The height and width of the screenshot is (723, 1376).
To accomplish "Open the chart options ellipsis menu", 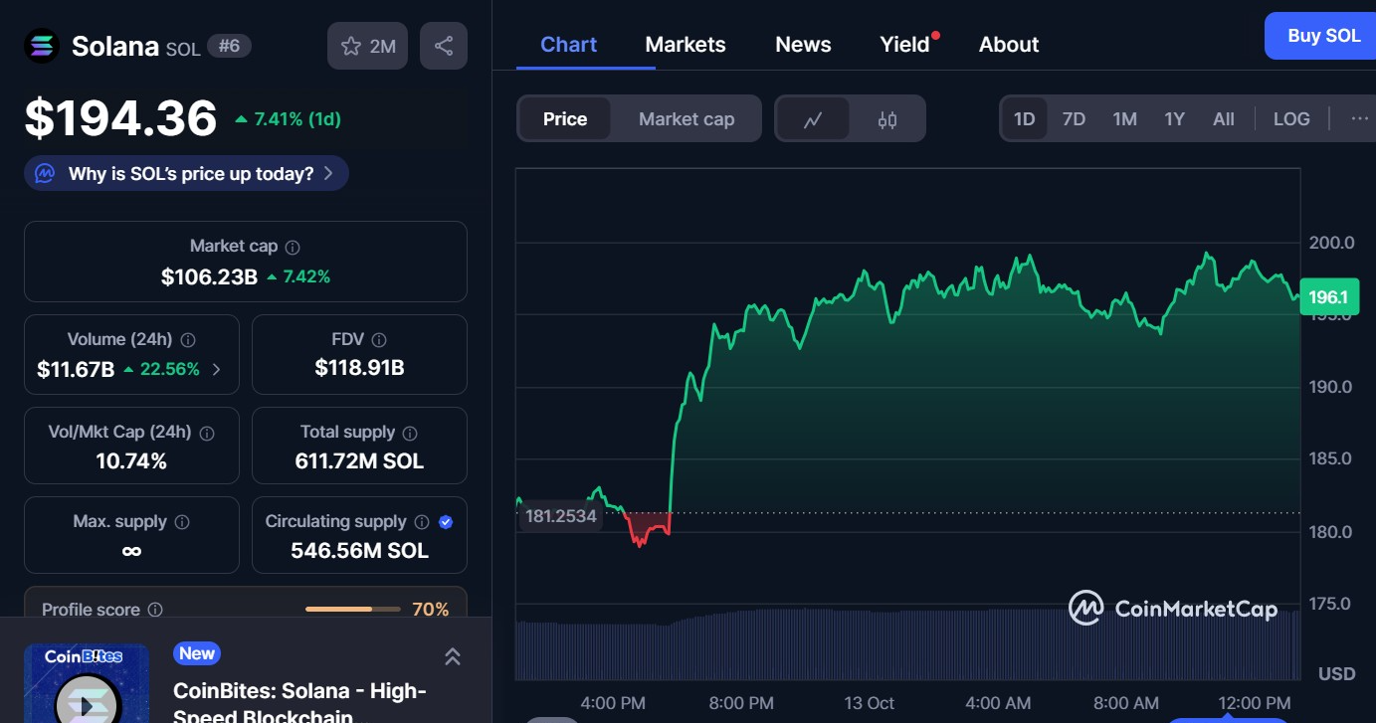I will [x=1359, y=118].
